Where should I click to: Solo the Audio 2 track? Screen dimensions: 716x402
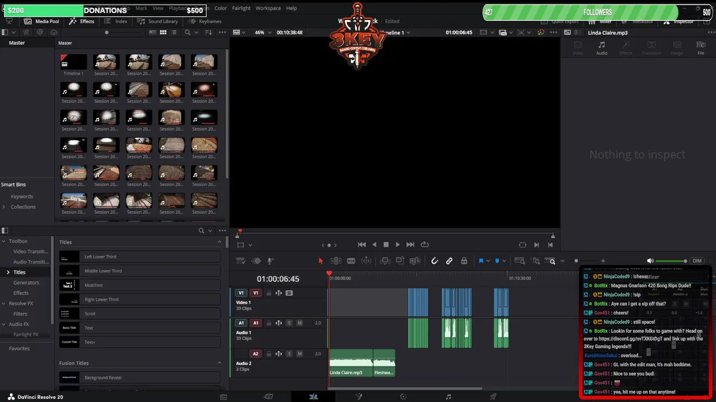point(289,354)
